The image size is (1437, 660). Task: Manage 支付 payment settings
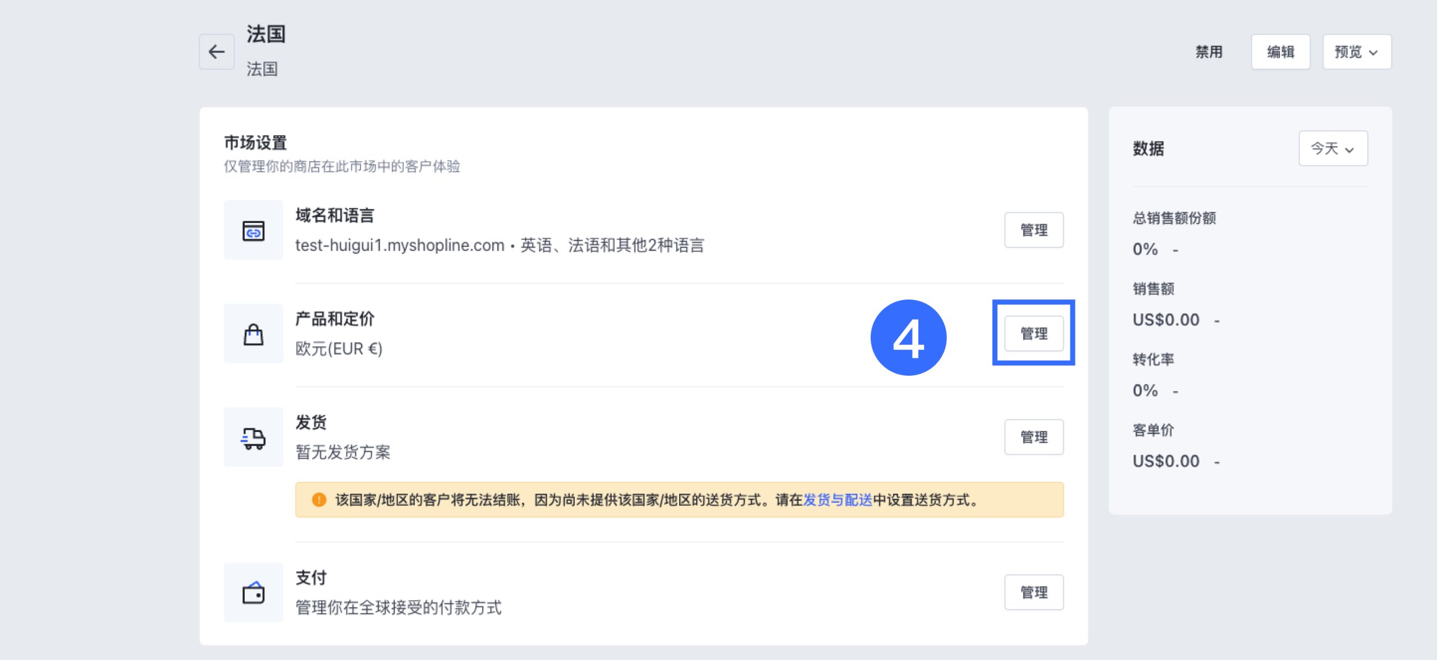point(1033,592)
